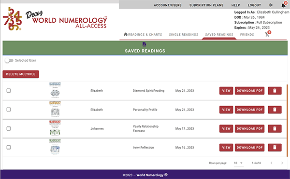Viewport: 290px width, 179px height.
Task: Click the 'Subscription: Full Subscription' text
Action: click(x=258, y=22)
